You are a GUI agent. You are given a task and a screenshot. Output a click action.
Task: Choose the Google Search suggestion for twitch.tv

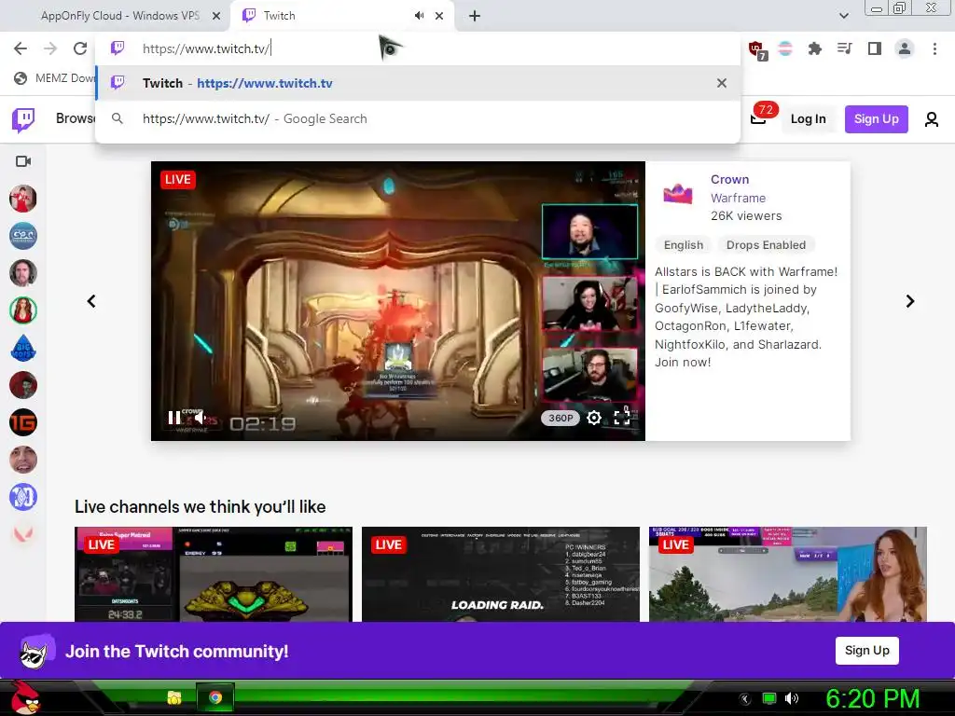point(418,118)
